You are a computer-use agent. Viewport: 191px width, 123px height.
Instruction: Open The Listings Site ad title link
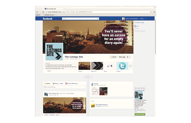tap(140, 90)
